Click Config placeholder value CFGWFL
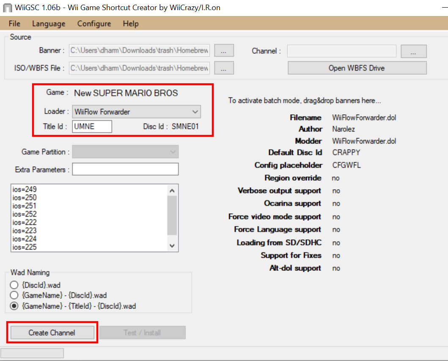 tap(346, 165)
